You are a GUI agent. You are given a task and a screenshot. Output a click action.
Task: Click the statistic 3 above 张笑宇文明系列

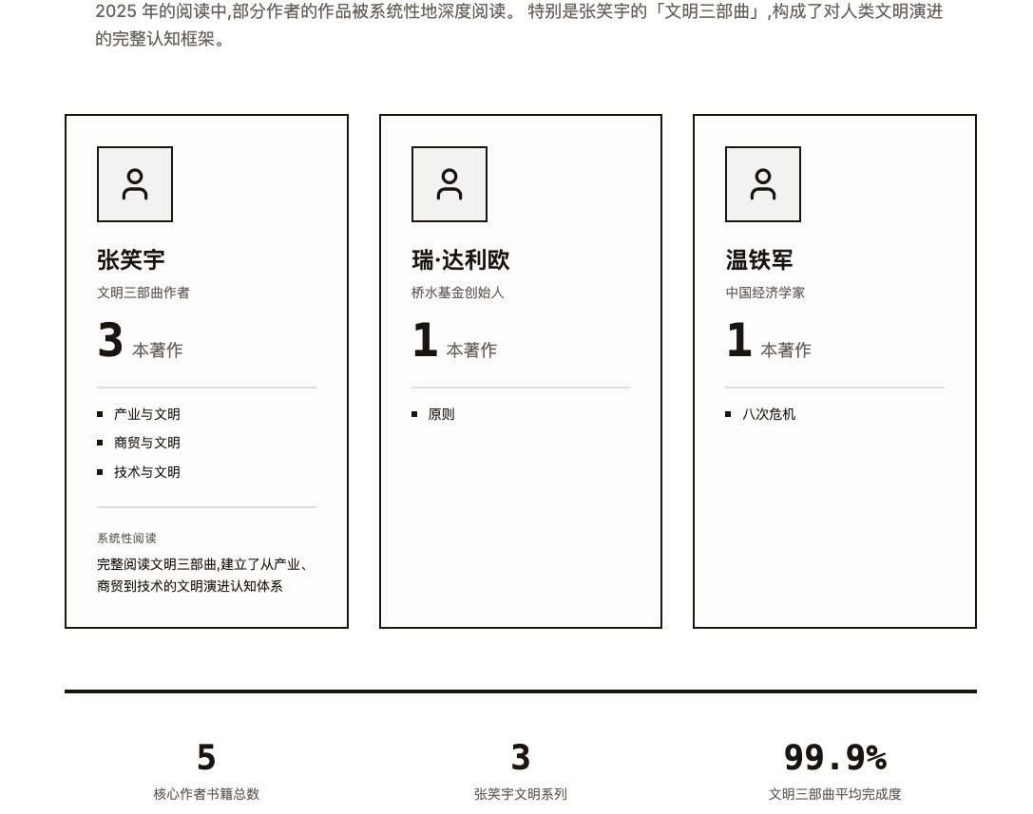pos(521,757)
